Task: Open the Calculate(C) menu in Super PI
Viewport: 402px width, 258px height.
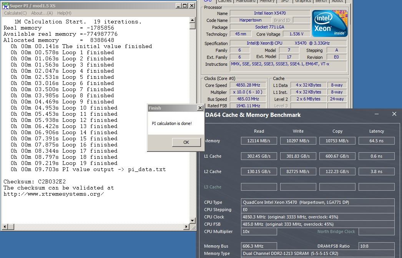Action: [x=15, y=13]
